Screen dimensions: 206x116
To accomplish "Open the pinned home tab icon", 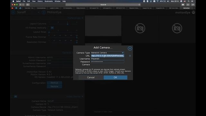I will (x=20, y=8).
